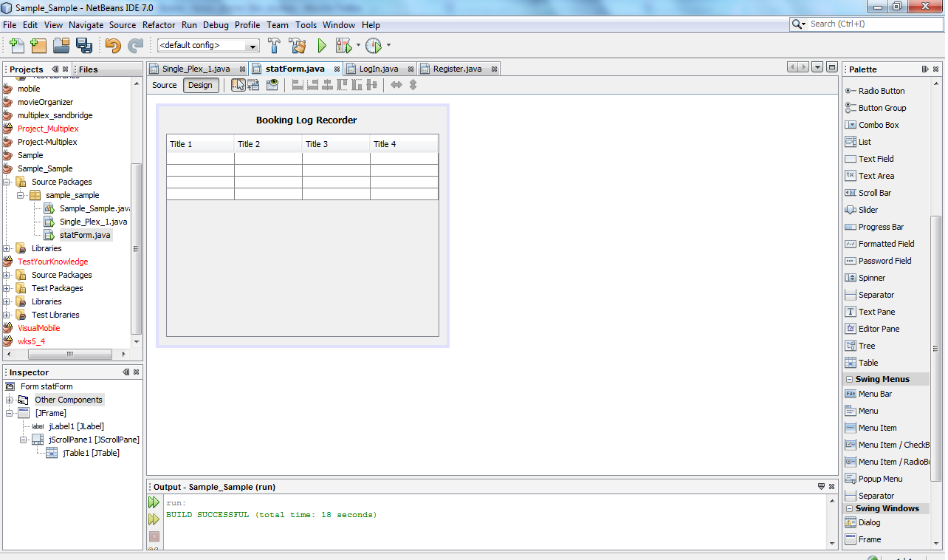Run the project with the green arrow icon

(x=322, y=45)
